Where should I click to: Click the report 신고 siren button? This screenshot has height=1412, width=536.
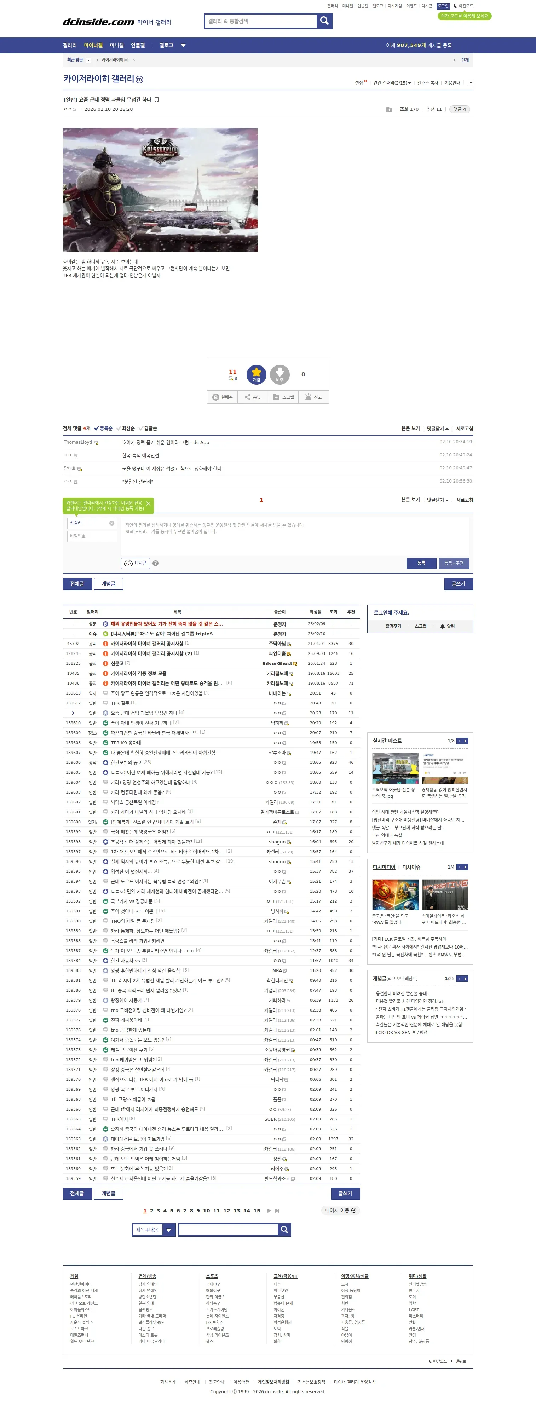(x=313, y=397)
